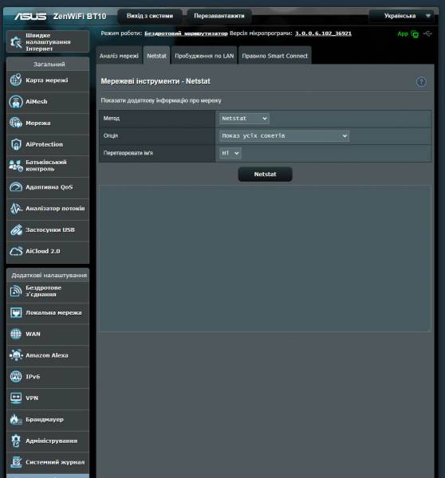Click the Локальна мережа LAN icon
The height and width of the screenshot is (478, 445).
click(16, 313)
